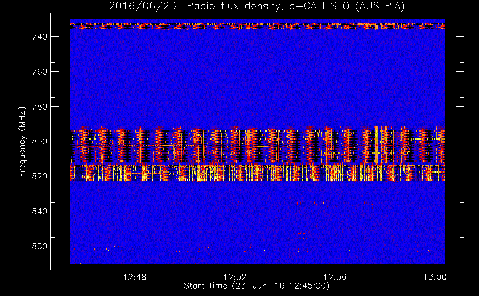This screenshot has width=479, height=296.
Task: Click the 760 frequency tick label
Action: (40, 72)
